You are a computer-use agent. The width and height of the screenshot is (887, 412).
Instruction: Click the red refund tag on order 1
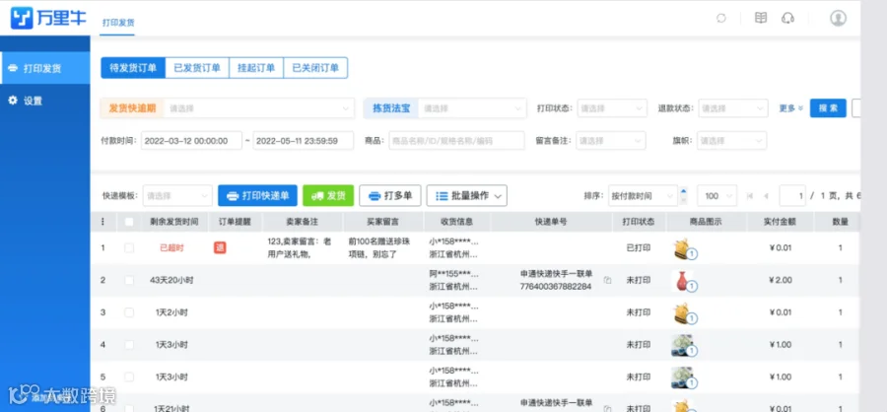tap(220, 247)
